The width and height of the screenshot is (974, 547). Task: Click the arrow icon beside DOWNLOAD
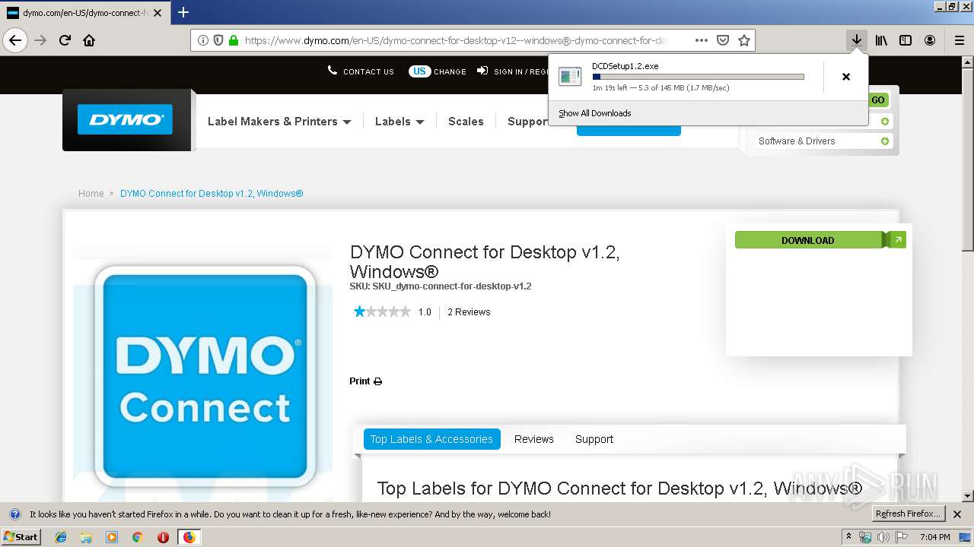[898, 240]
